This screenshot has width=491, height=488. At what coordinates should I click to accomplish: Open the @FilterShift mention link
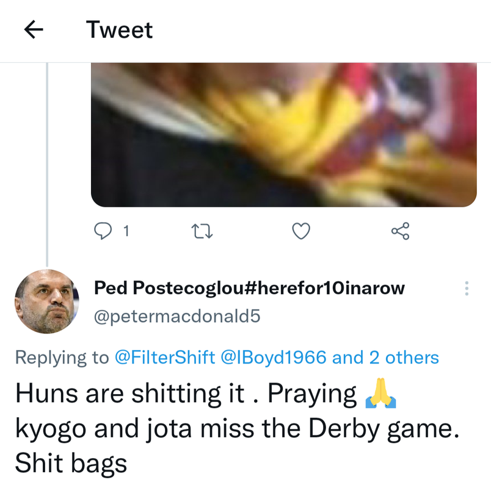pos(165,357)
